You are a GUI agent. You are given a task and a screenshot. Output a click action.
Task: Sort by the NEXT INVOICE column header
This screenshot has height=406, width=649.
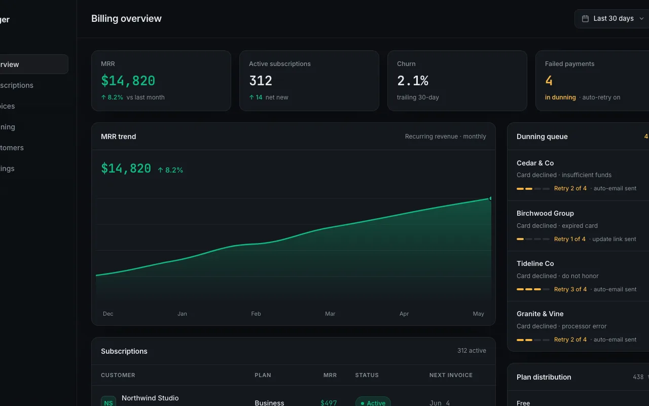[x=451, y=375]
